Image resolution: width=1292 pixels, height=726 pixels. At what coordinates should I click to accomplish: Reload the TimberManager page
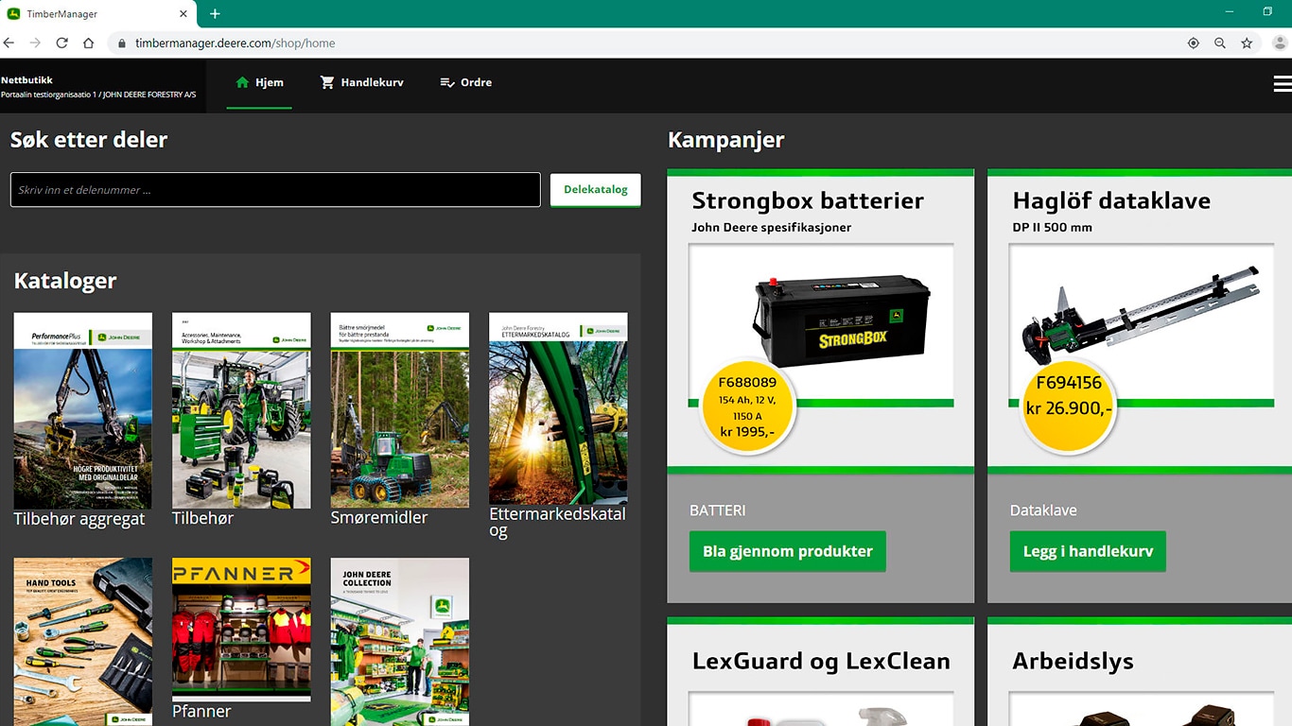61,43
